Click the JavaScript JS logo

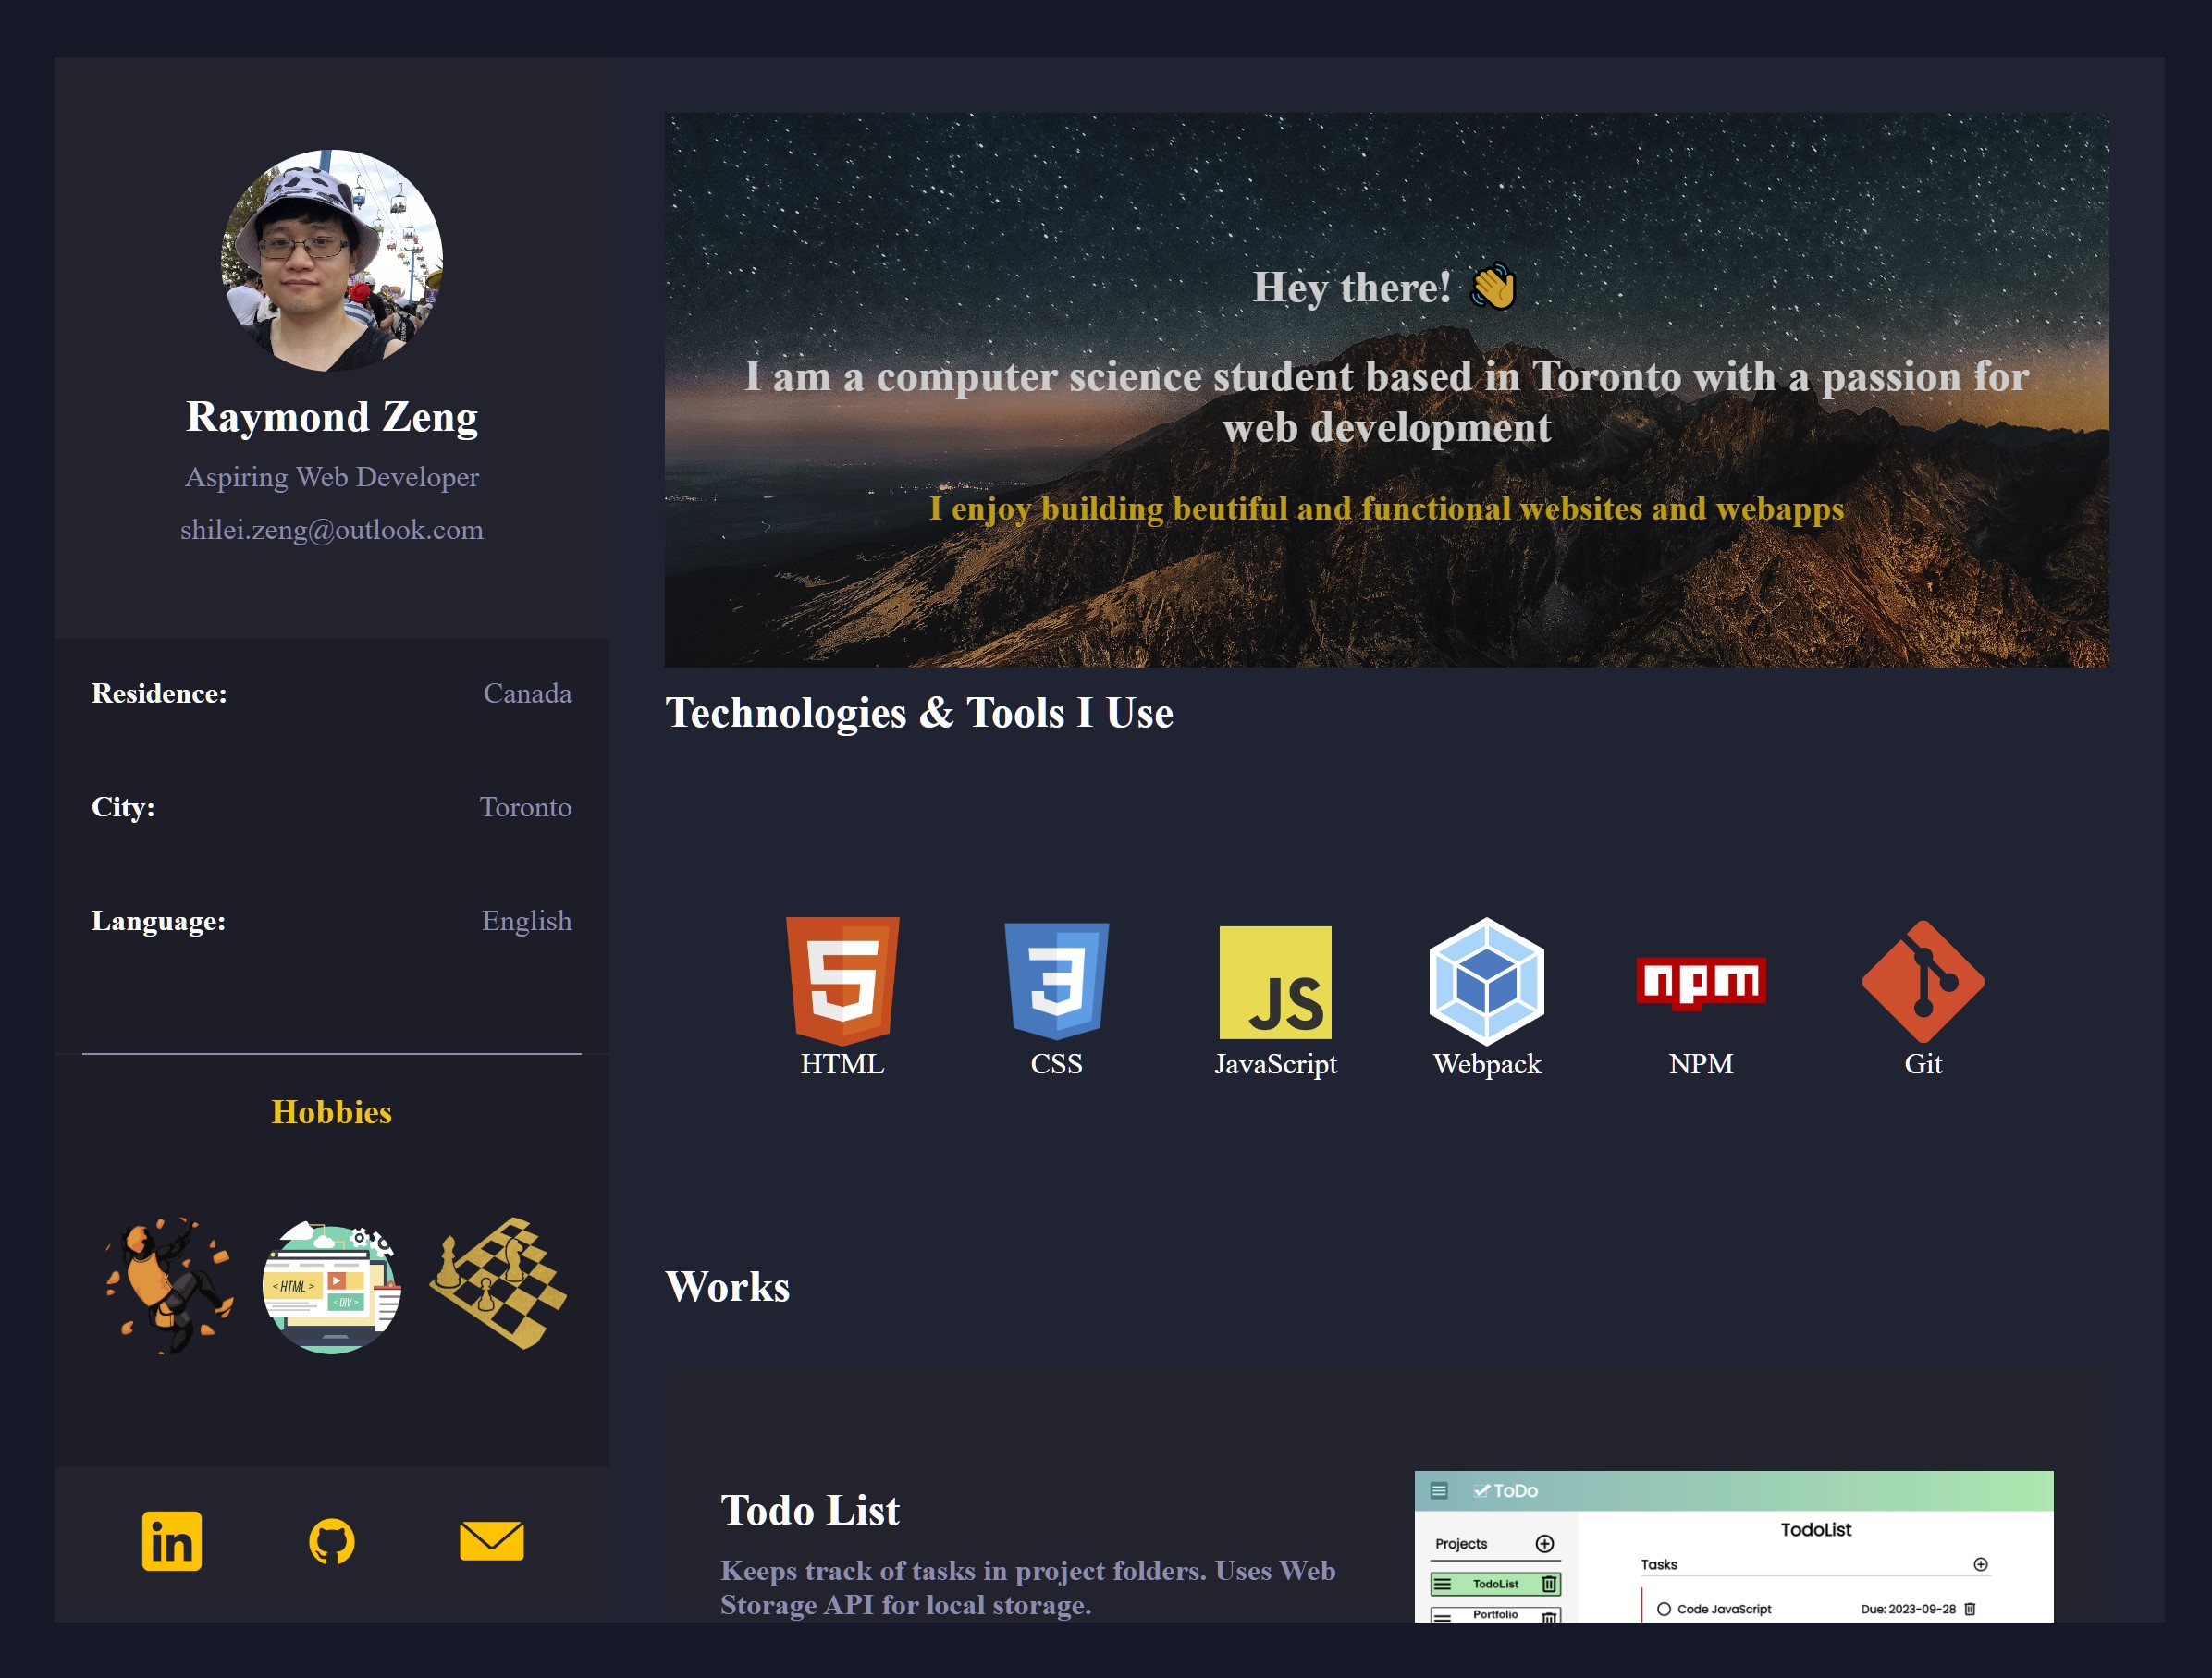tap(1275, 982)
